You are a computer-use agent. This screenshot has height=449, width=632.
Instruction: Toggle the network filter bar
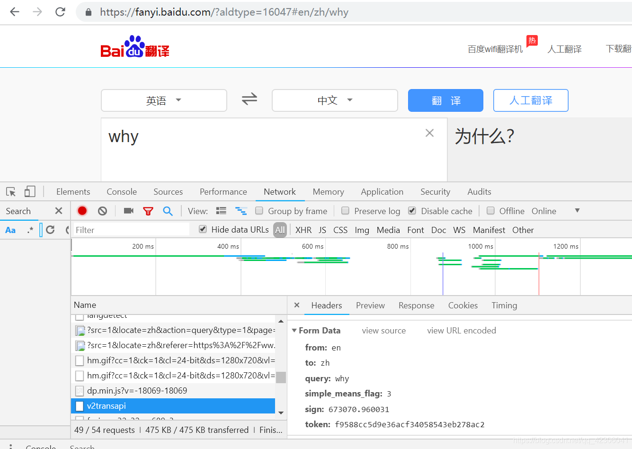pyautogui.click(x=148, y=211)
